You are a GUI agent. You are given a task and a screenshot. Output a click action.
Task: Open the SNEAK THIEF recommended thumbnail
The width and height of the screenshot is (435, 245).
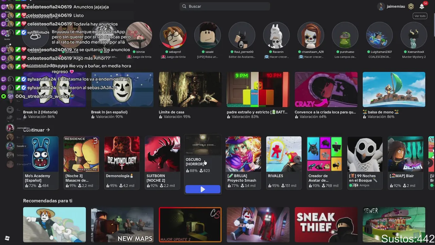click(x=326, y=225)
